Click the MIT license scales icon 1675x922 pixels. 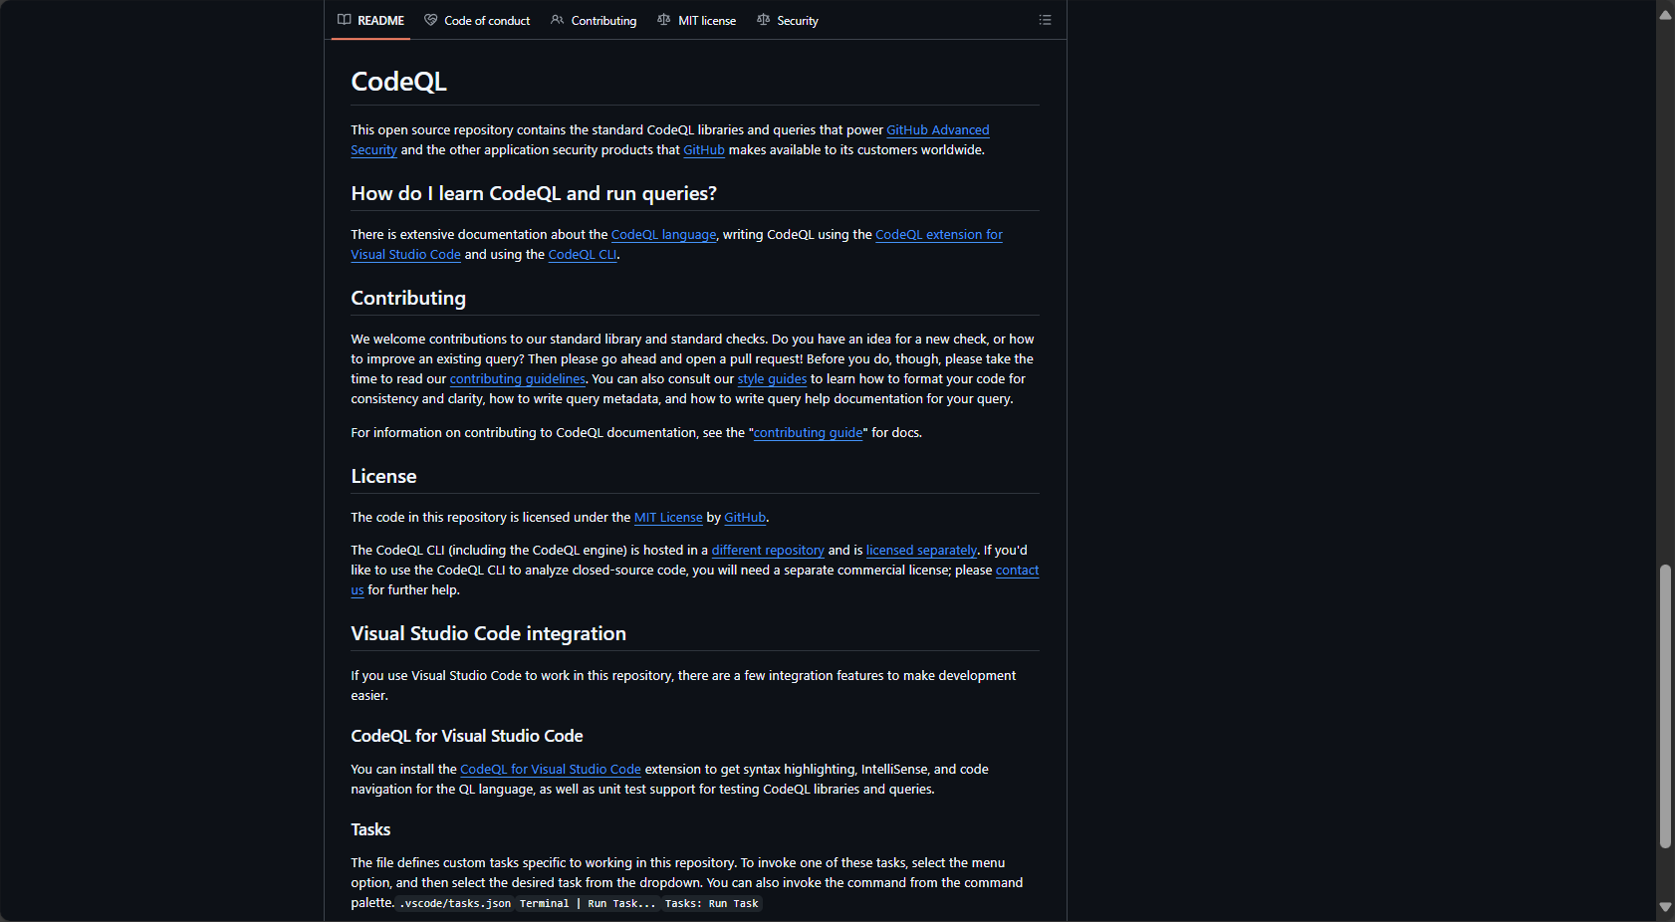(664, 20)
